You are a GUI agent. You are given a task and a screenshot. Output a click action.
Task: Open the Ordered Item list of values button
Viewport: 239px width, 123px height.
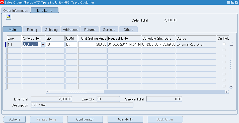pyautogui.click(x=43, y=44)
